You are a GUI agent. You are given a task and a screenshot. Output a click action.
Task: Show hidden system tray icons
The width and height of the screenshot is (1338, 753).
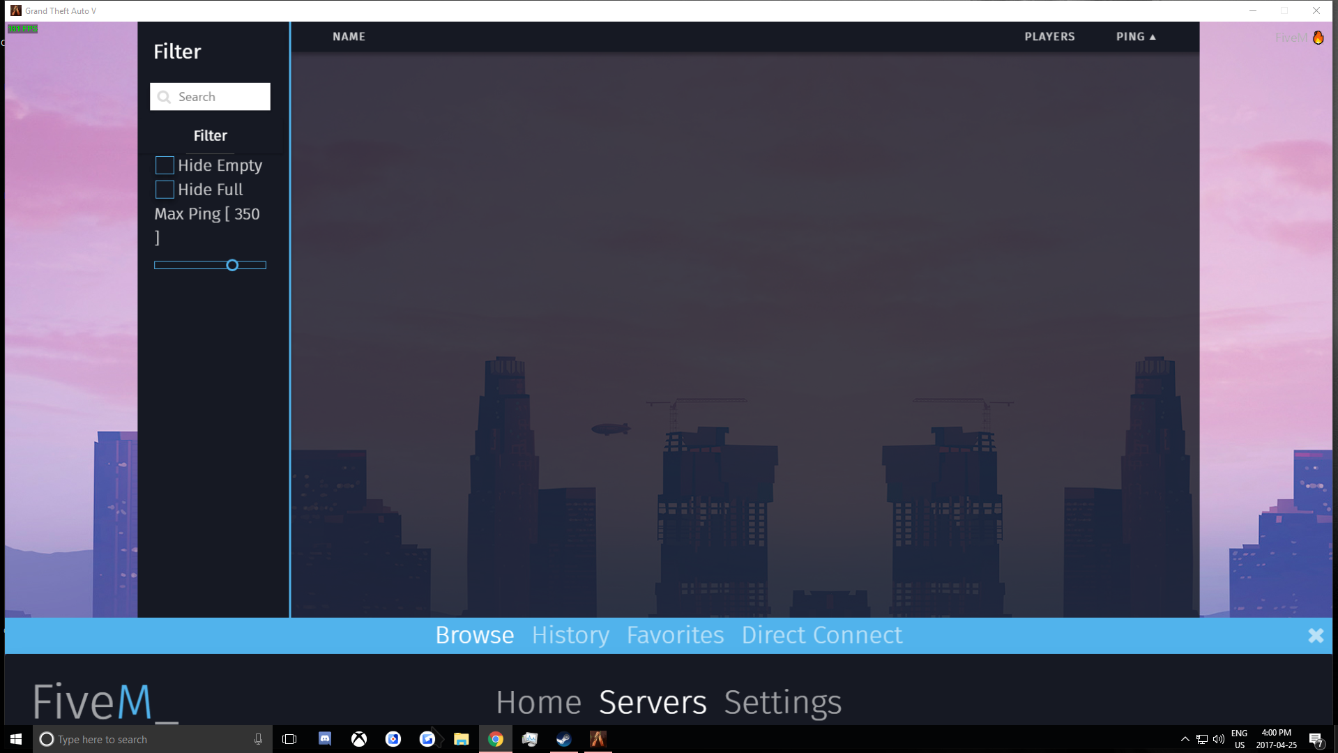1185,739
